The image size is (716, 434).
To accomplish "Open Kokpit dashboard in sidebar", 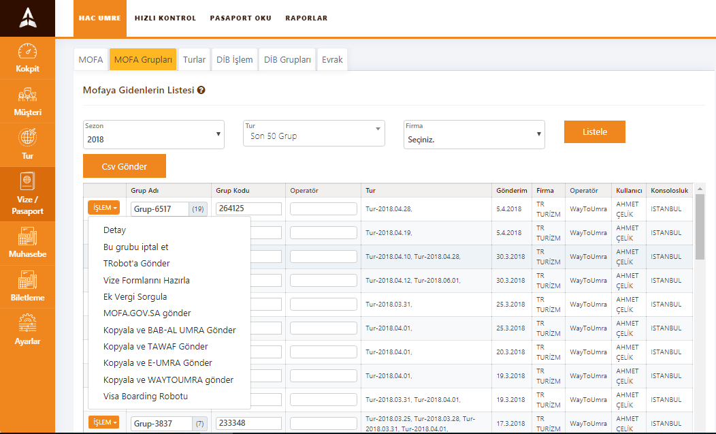I will (27, 58).
